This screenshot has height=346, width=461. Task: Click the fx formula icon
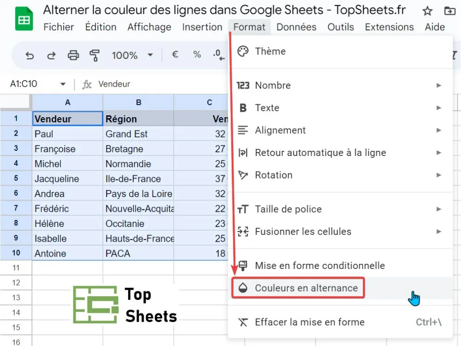point(87,84)
